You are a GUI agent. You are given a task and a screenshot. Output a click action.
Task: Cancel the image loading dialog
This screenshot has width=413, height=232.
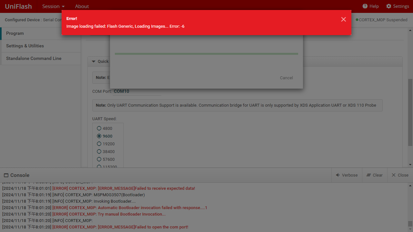286,78
